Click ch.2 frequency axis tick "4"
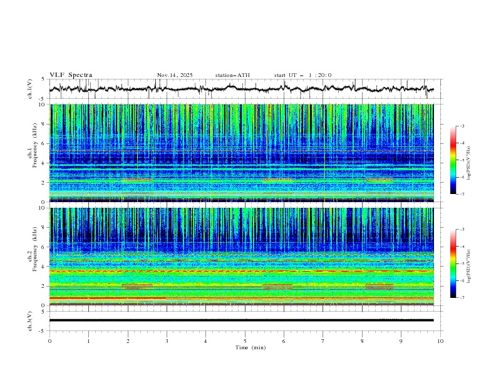 tap(44, 267)
